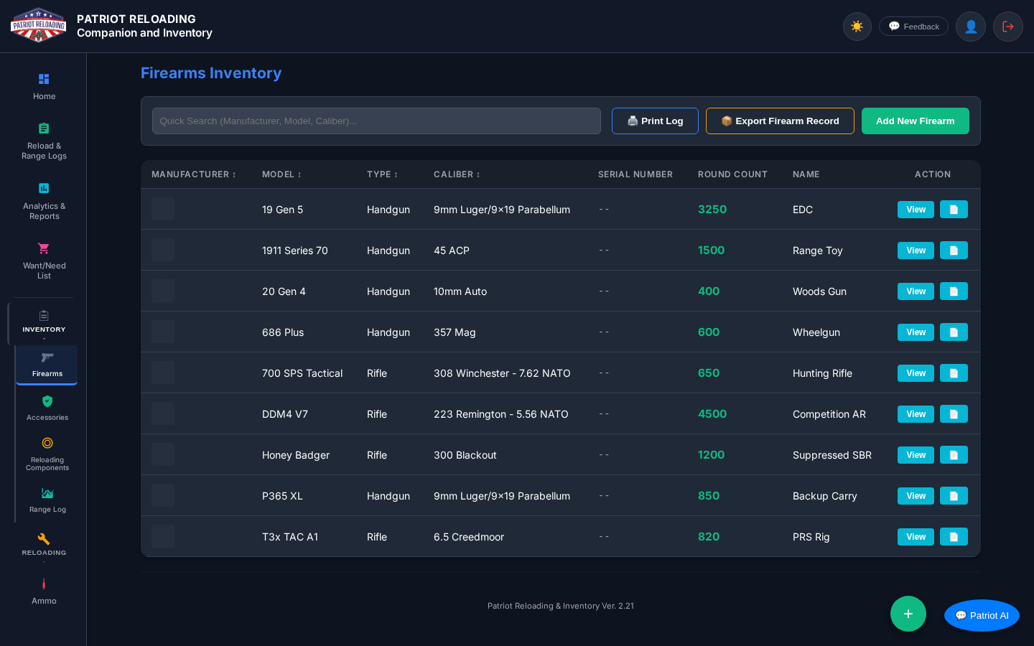Open the Patriot AI chat

(x=982, y=615)
